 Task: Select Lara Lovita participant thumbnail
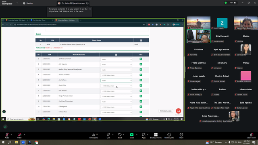pyautogui.click(x=246, y=50)
